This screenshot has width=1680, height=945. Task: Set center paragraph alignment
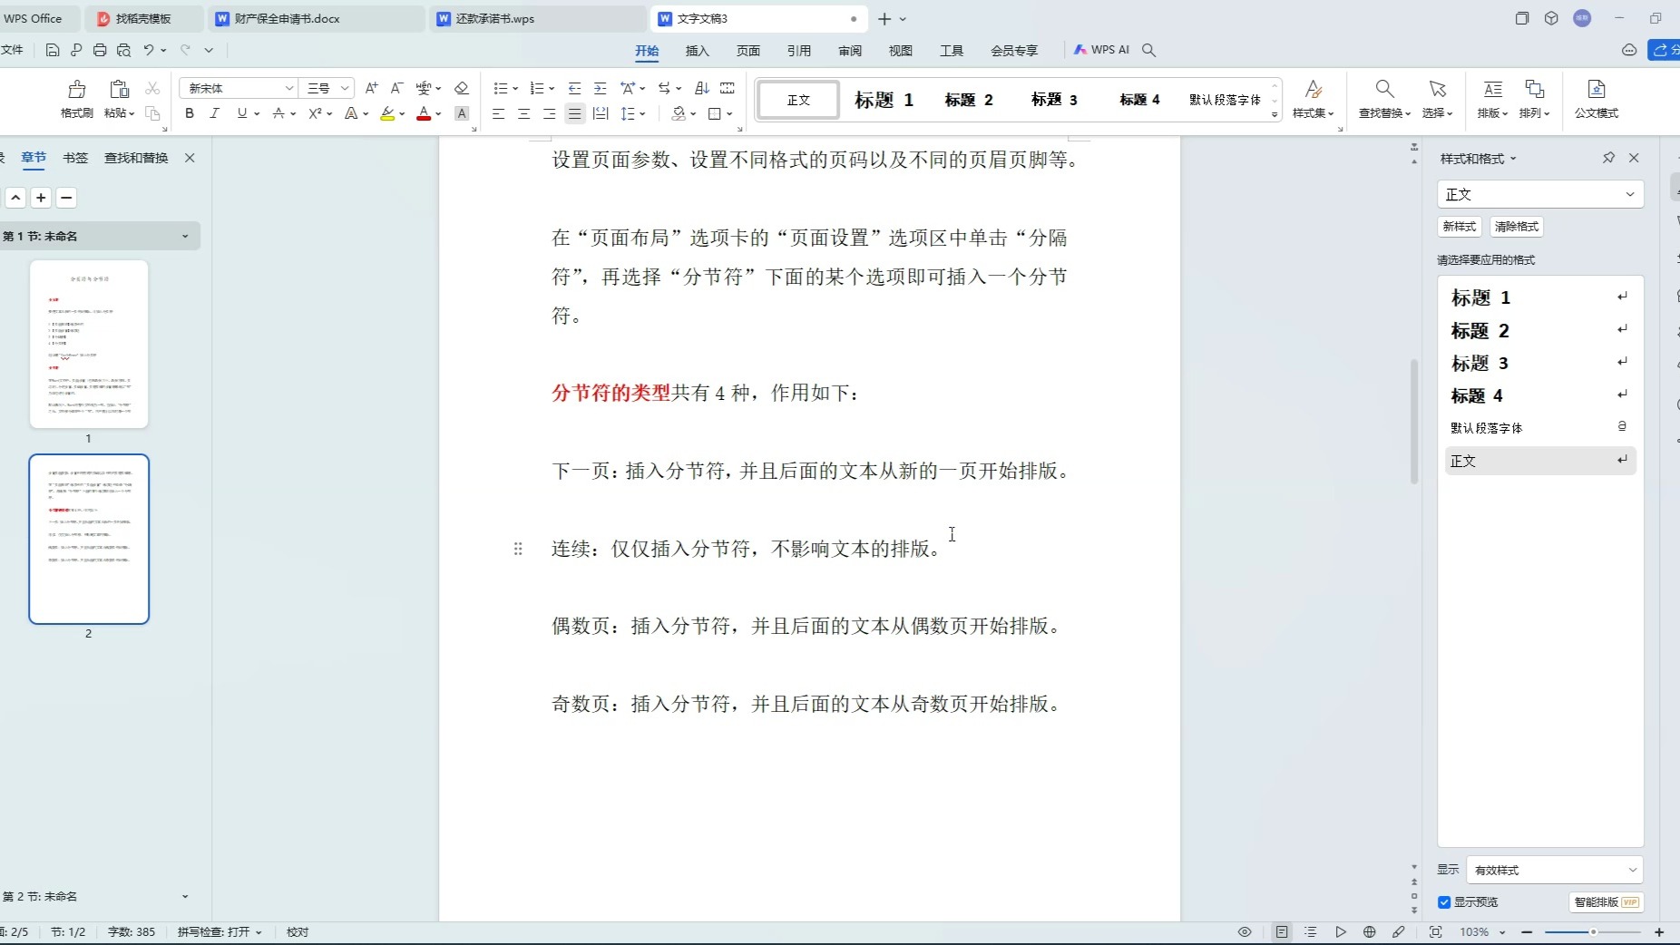point(523,113)
